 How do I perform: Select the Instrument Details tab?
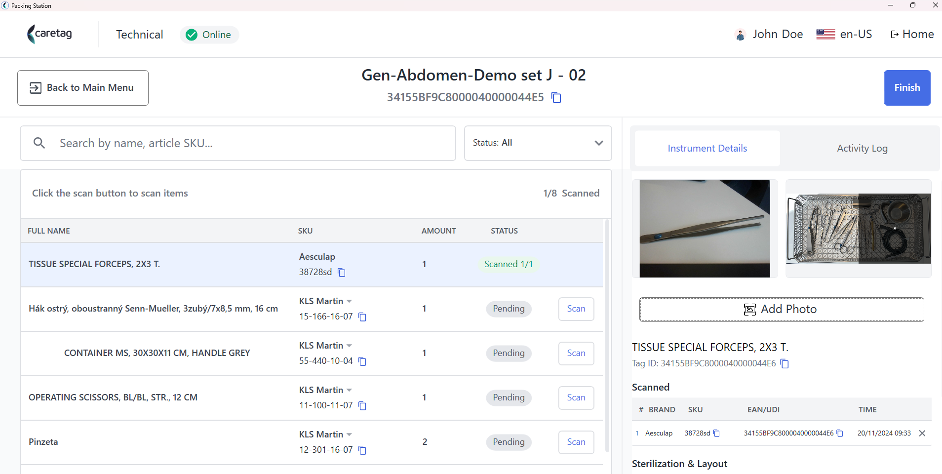tap(707, 148)
